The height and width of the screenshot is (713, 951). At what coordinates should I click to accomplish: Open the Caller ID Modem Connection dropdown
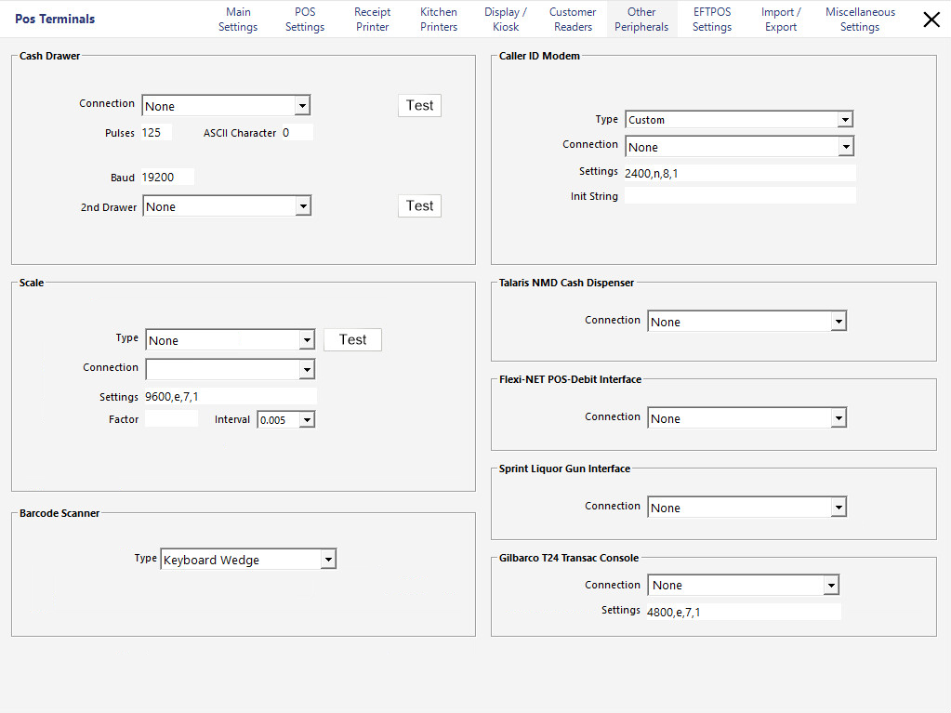coord(845,146)
